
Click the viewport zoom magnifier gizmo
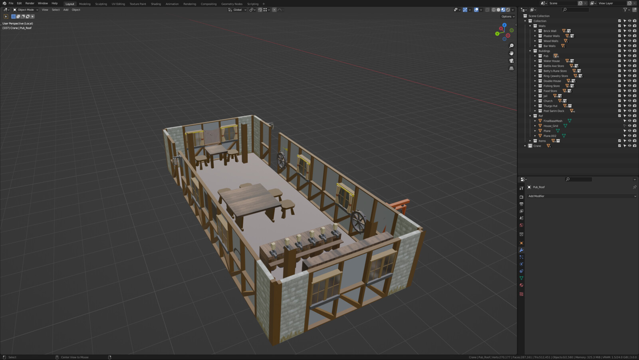pos(511,46)
